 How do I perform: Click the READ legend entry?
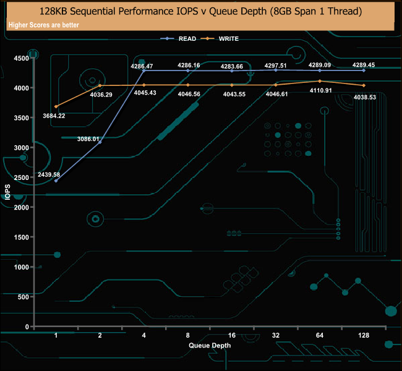pos(179,39)
